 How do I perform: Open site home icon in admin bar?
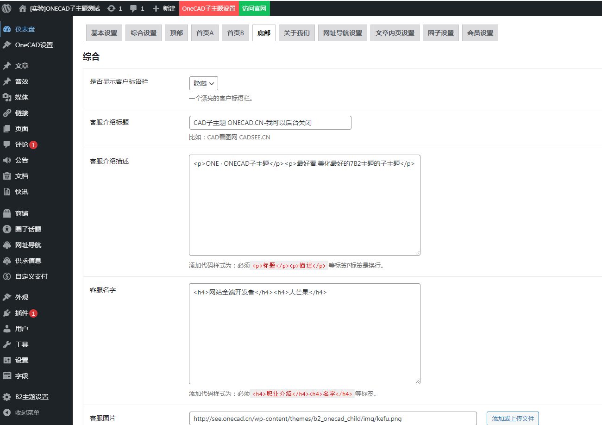click(x=23, y=8)
